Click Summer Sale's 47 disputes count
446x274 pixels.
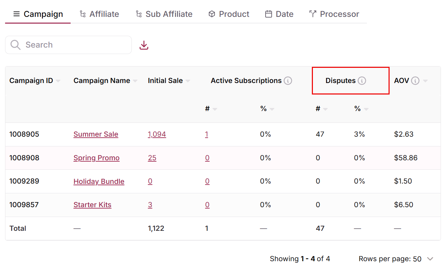(x=320, y=134)
